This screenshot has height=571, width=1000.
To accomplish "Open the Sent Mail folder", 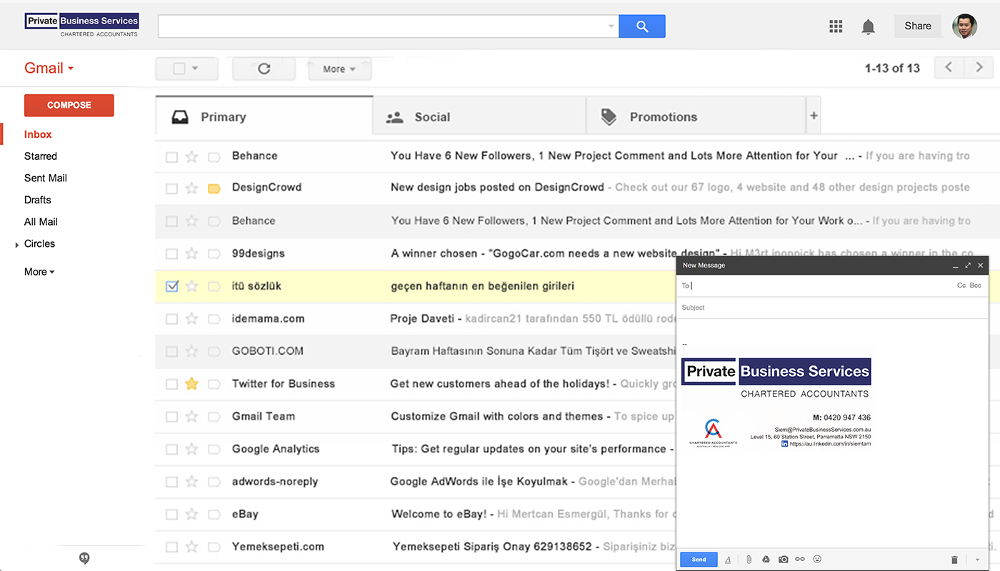I will (x=46, y=178).
